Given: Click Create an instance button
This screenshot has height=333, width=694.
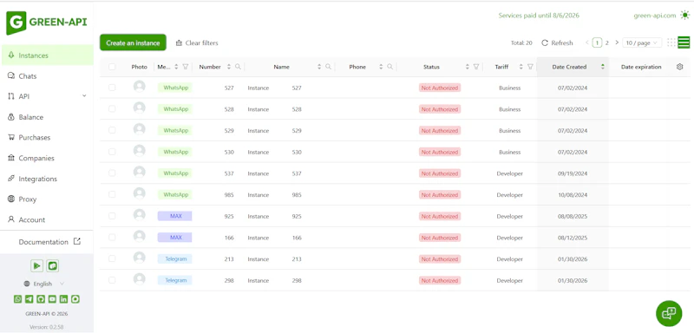Looking at the screenshot, I should [133, 42].
